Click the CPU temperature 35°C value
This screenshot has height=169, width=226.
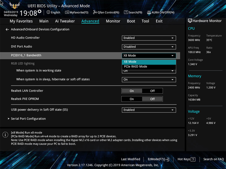pos(209,40)
